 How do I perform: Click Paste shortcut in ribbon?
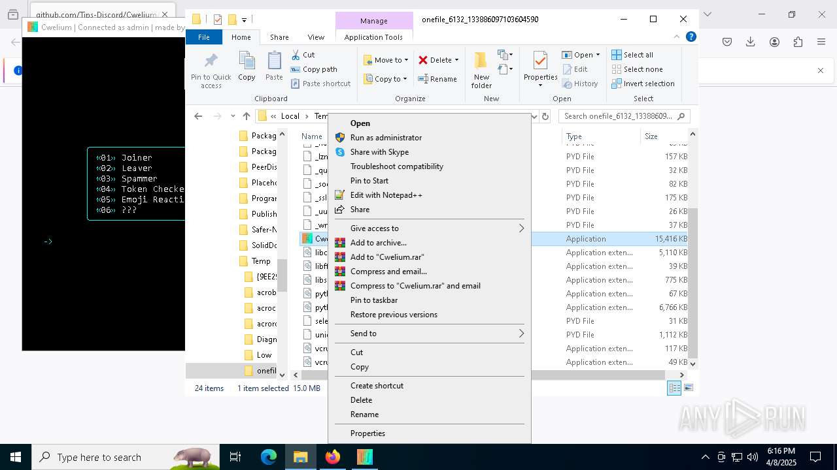pos(320,84)
